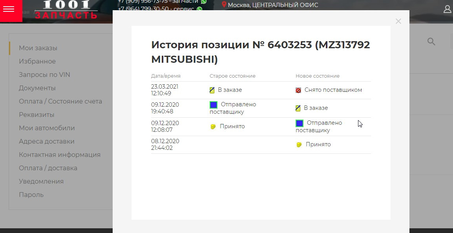
Task: Open the Запросы по VIN section
Action: (x=44, y=75)
